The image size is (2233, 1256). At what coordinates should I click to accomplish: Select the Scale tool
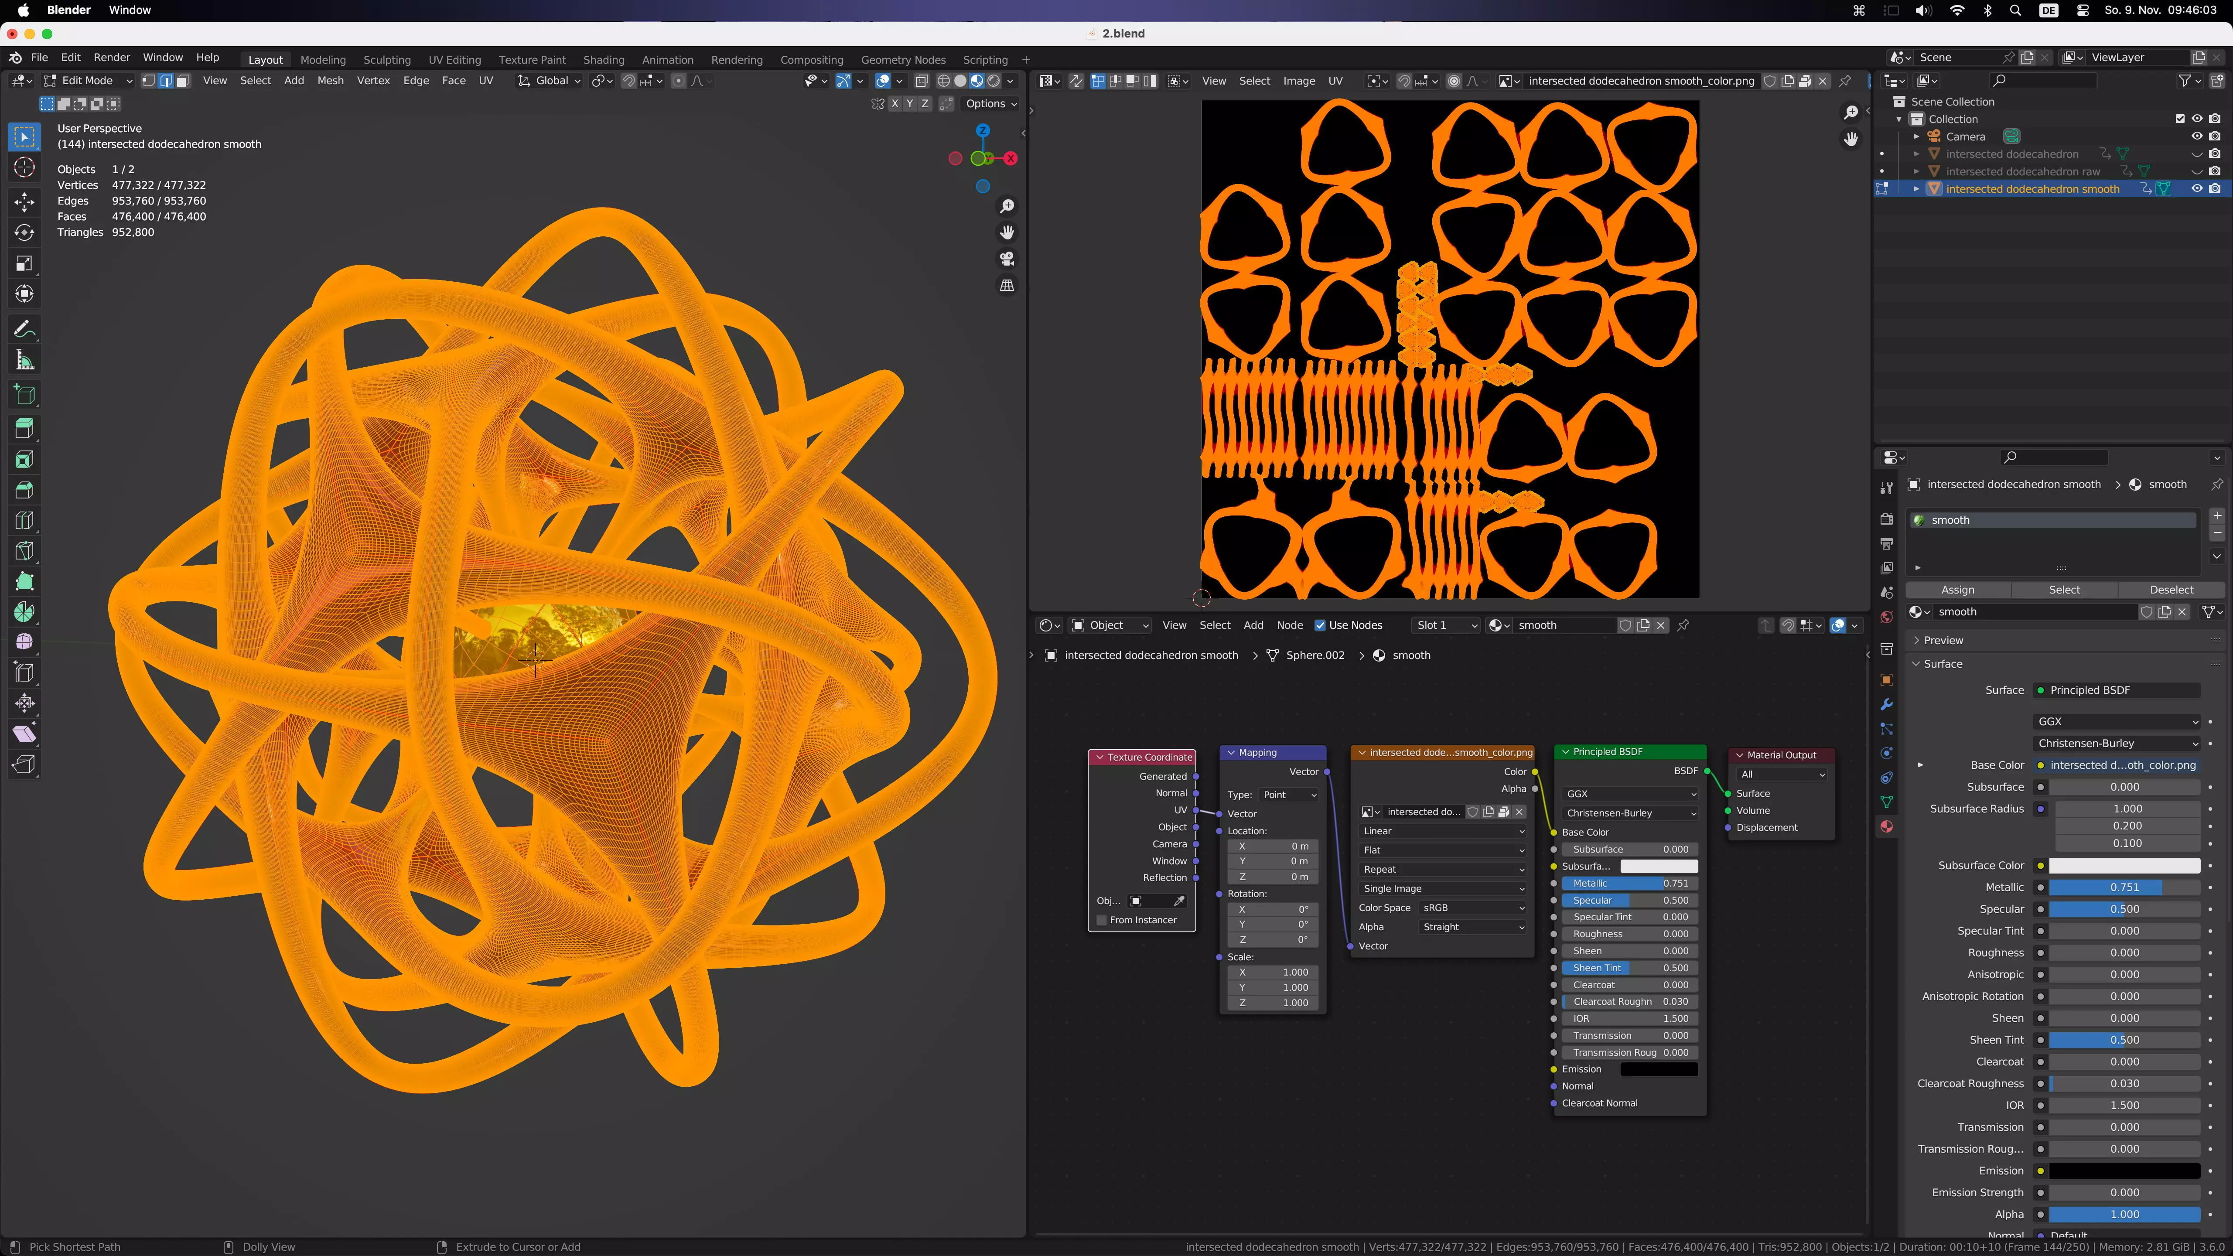point(24,263)
